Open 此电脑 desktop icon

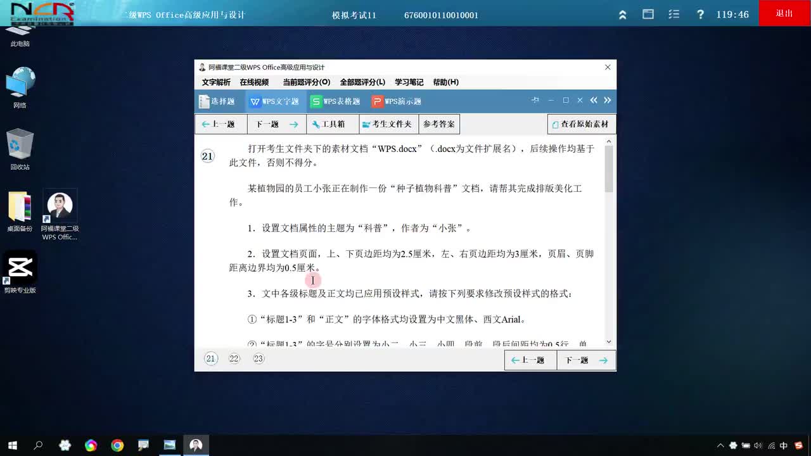20,36
